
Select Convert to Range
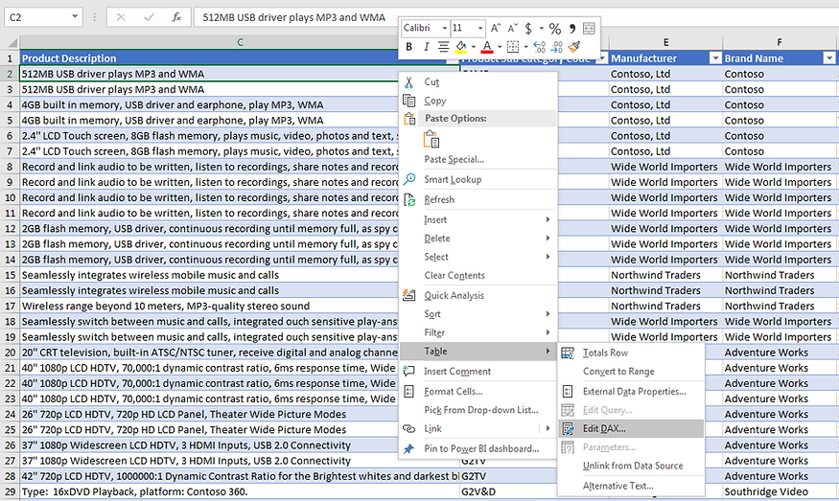[631, 371]
